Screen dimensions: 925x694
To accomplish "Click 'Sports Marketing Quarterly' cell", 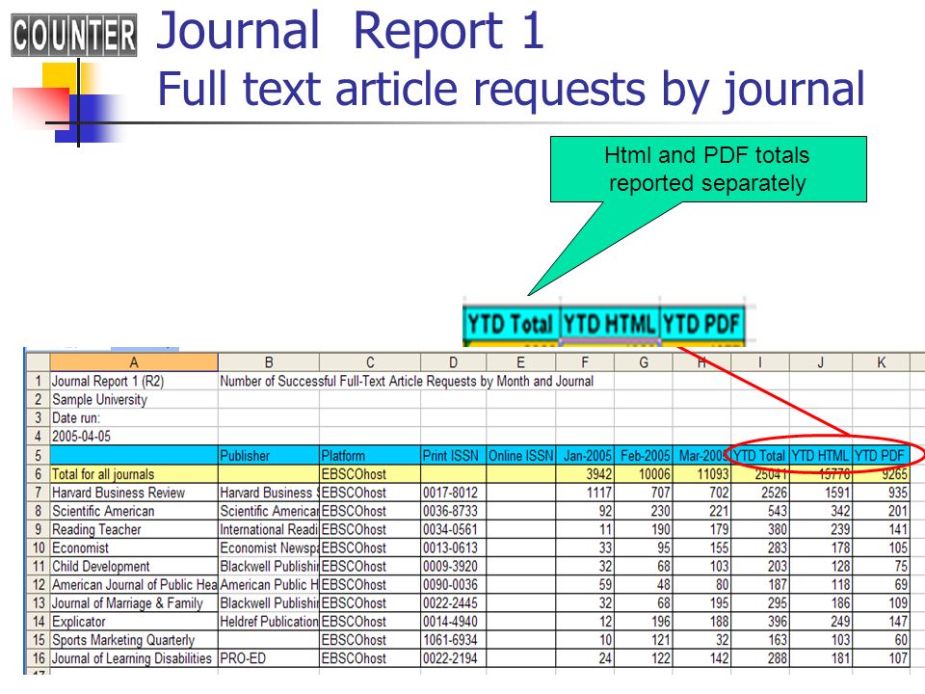I will click(x=134, y=639).
